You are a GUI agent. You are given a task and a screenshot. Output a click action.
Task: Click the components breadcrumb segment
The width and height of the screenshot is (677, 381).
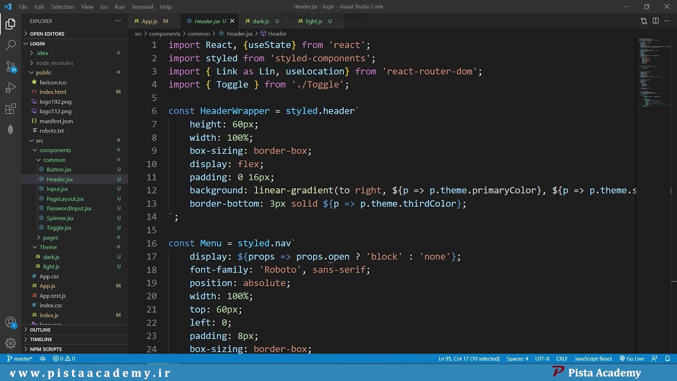164,33
